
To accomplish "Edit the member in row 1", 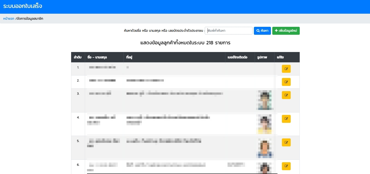I will tap(286, 69).
